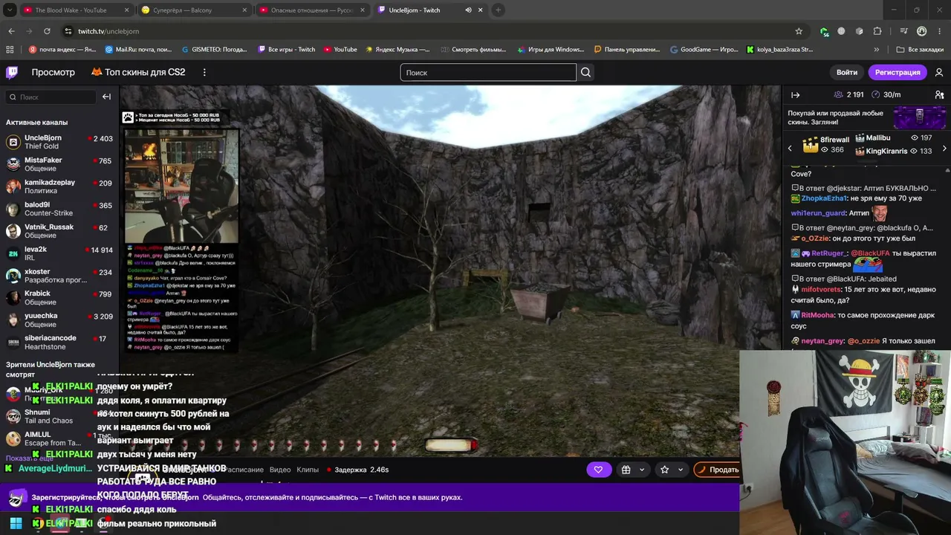Open the xkoster channel in sidebar
The image size is (951, 535).
pyautogui.click(x=59, y=276)
